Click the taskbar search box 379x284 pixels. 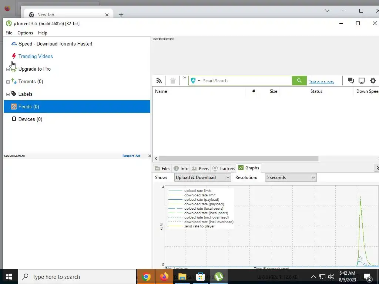(77, 277)
